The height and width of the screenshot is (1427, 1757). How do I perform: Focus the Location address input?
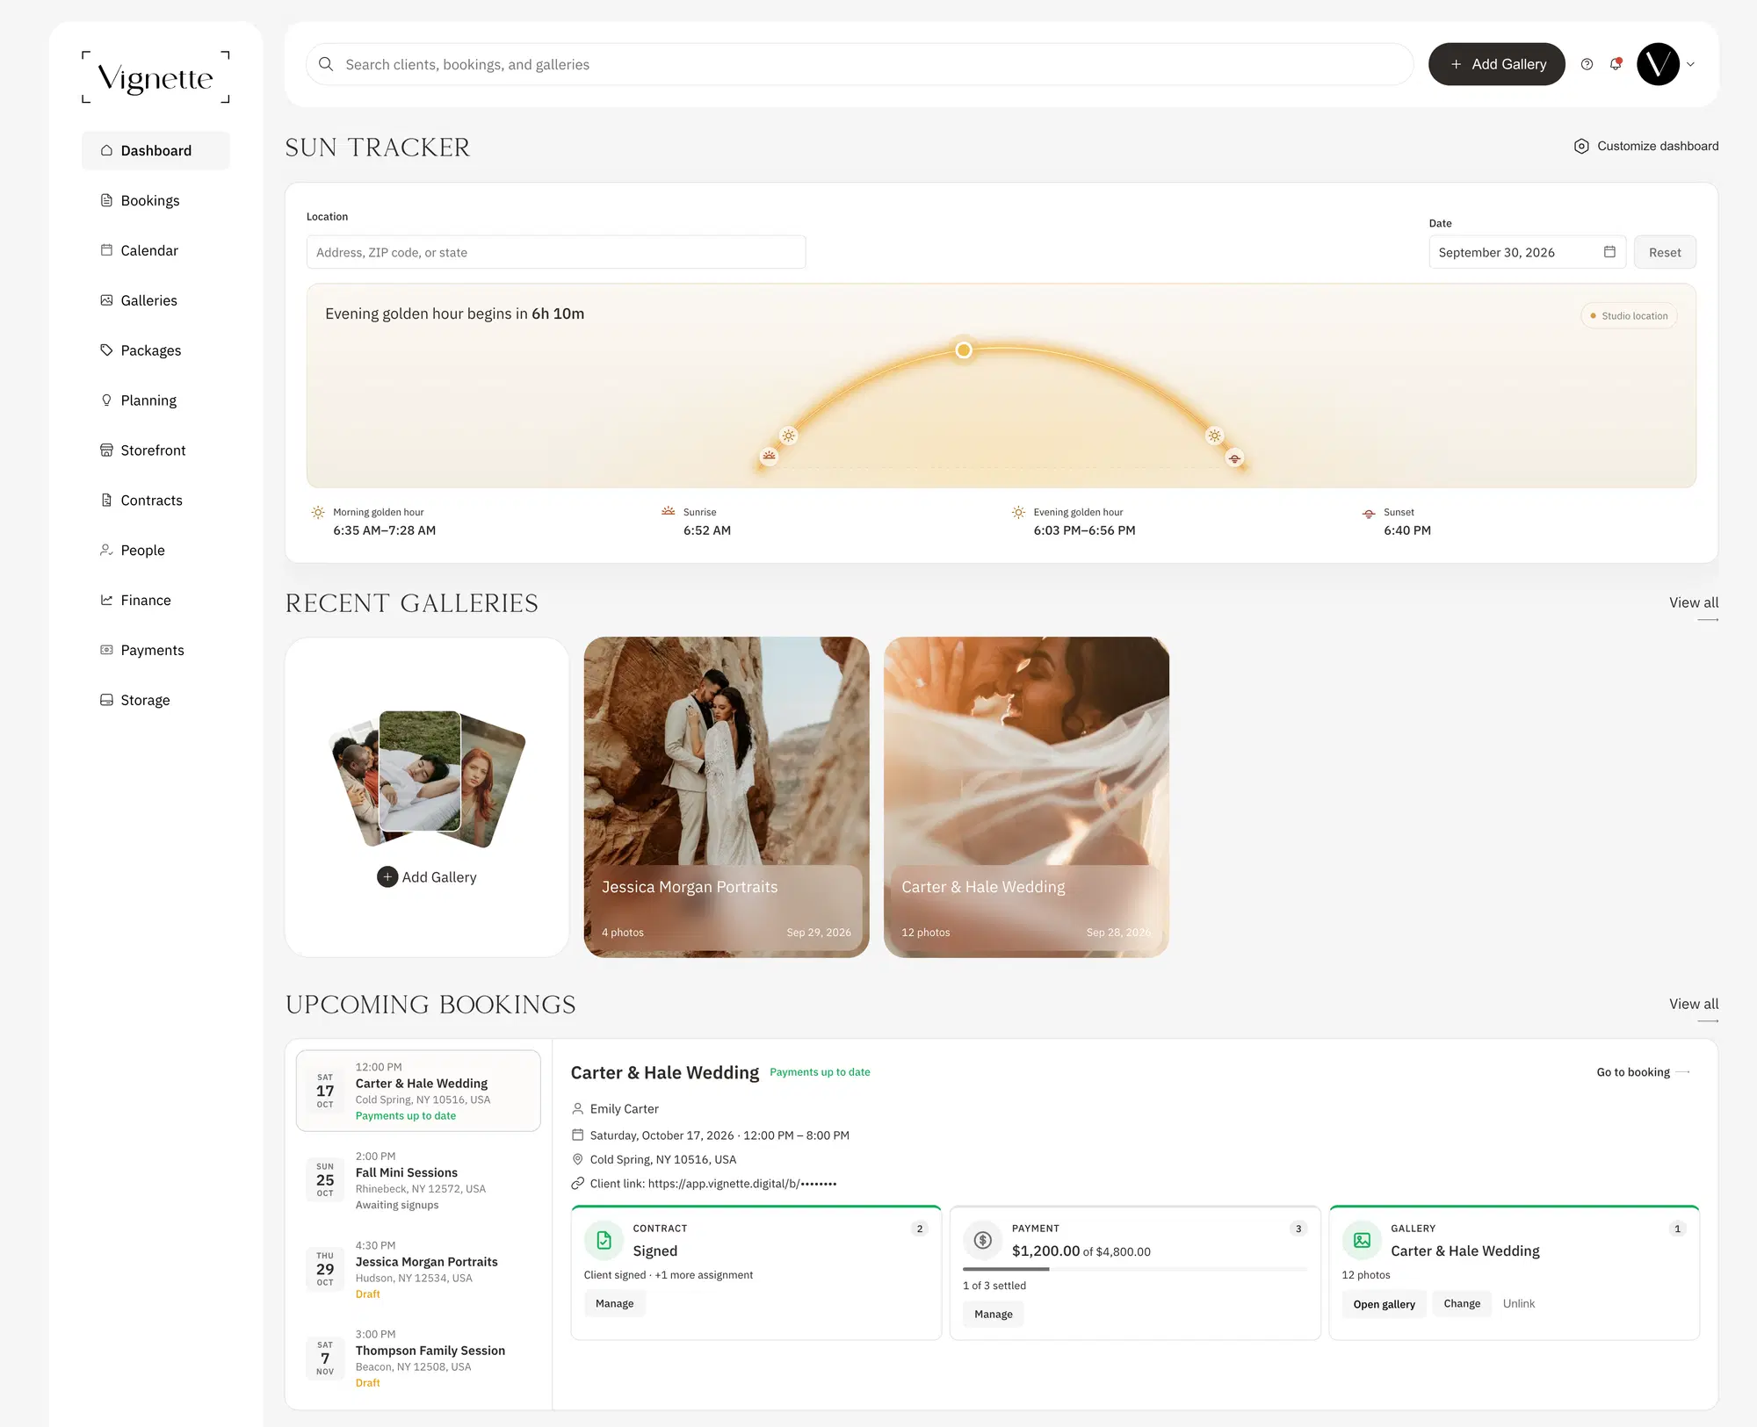point(556,252)
